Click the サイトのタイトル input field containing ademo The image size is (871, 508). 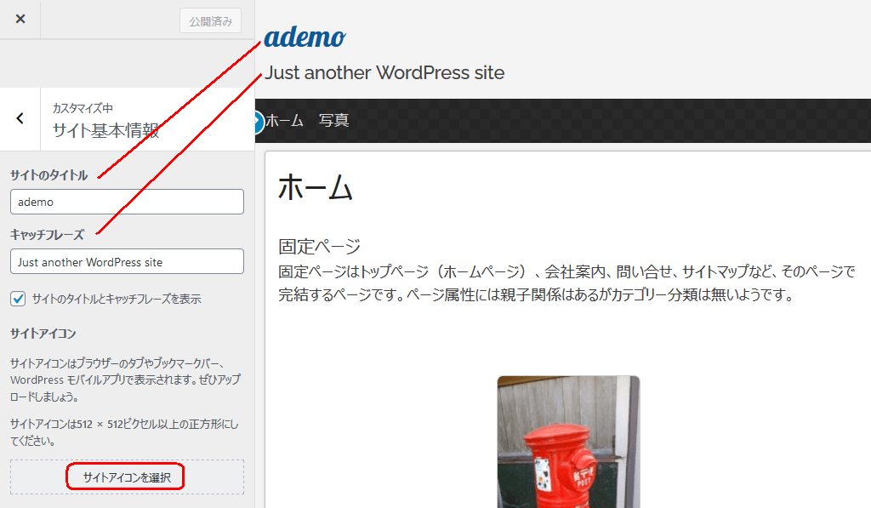127,202
